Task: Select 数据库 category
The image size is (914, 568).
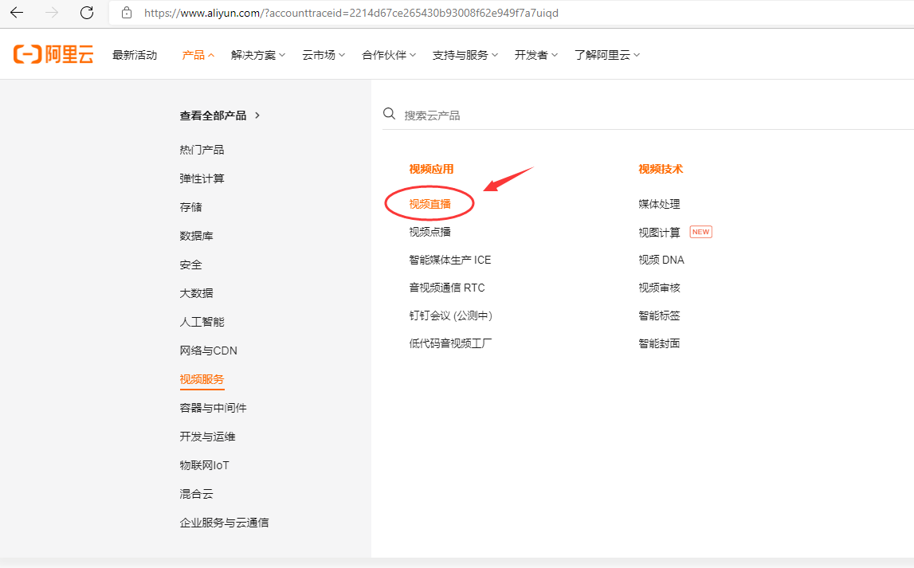Action: [197, 235]
